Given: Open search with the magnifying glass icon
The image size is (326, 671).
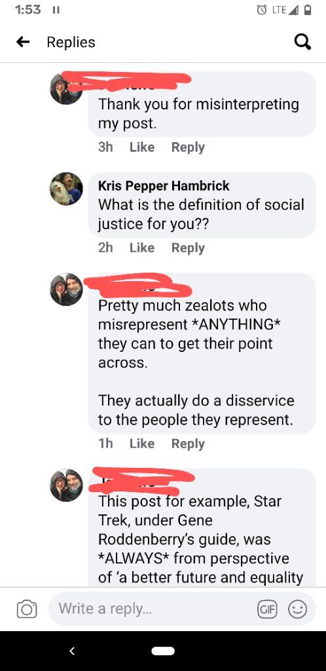Looking at the screenshot, I should pyautogui.click(x=302, y=42).
